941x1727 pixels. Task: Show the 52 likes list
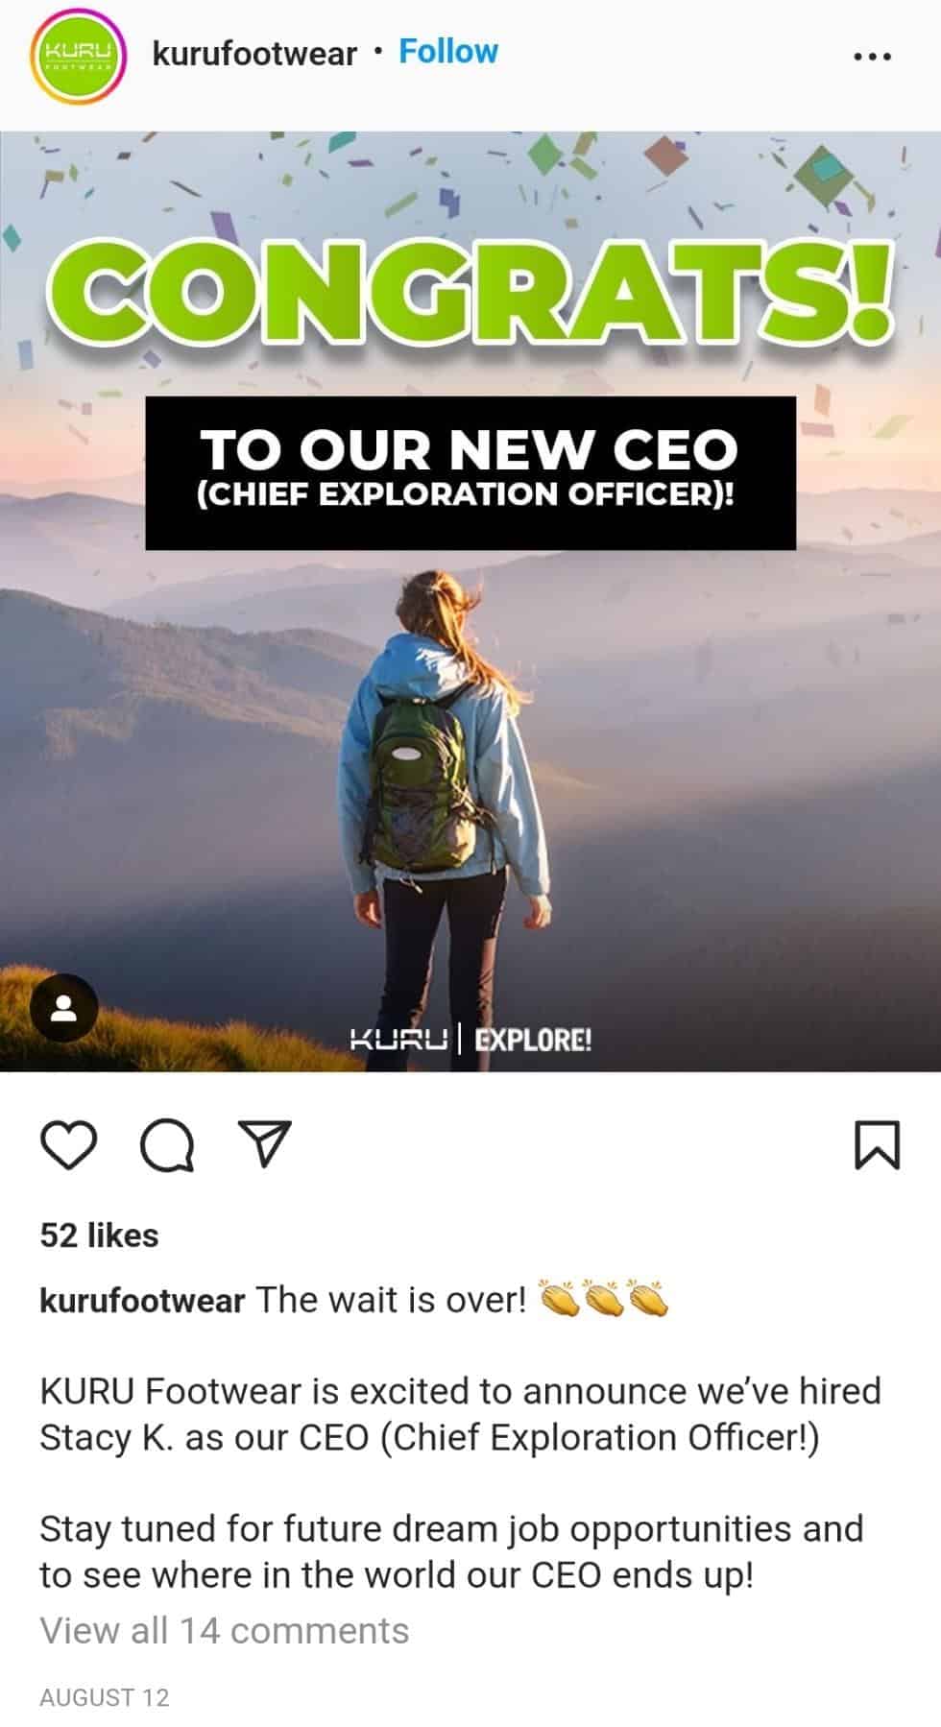coord(100,1235)
